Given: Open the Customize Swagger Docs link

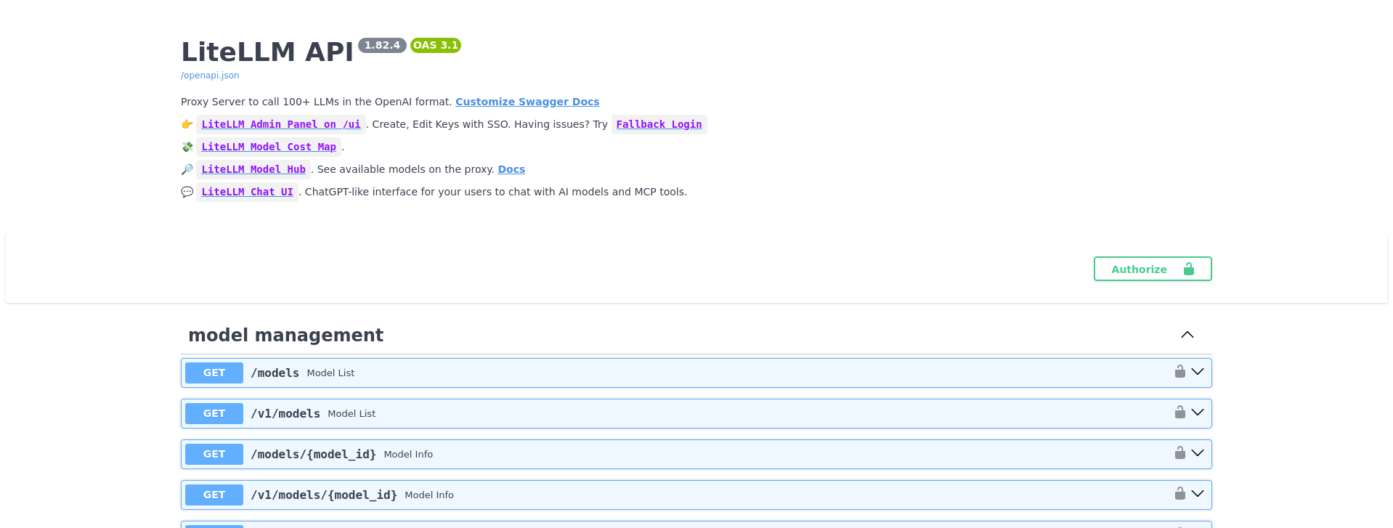Looking at the screenshot, I should tap(527, 102).
